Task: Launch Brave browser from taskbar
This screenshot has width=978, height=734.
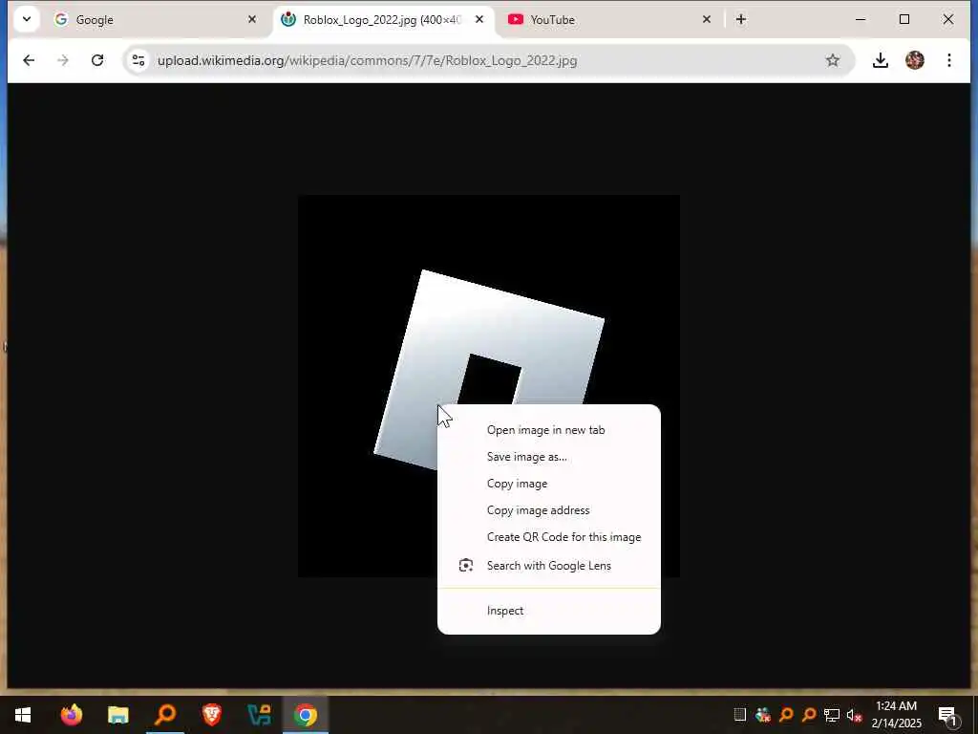Action: [212, 715]
